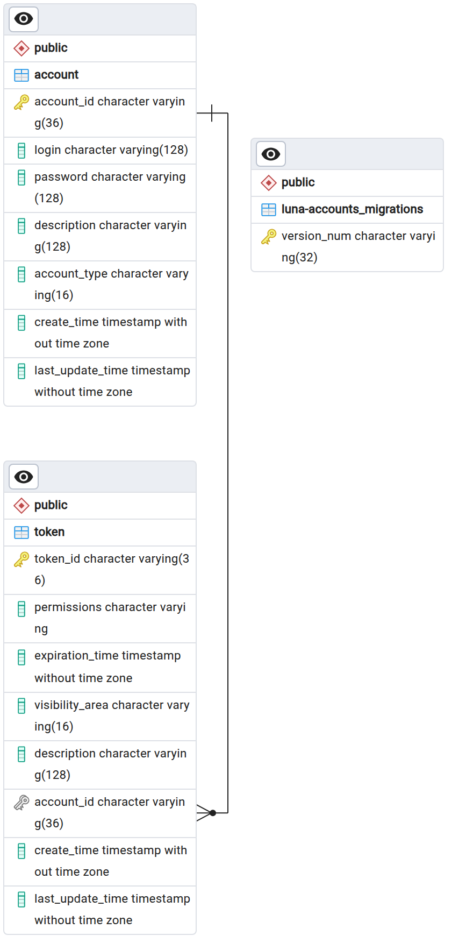459x950 pixels.
Task: Select the visibility_area column row
Action: [x=100, y=717]
